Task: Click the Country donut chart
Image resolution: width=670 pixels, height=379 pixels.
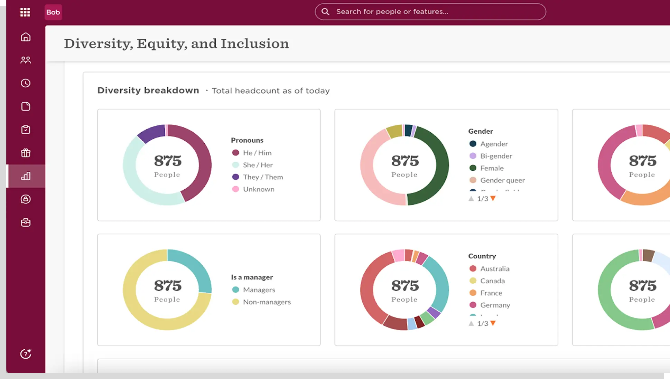Action: [404, 290]
